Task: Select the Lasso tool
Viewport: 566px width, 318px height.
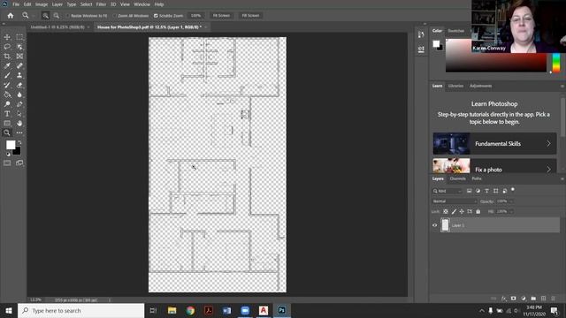Action: click(7, 47)
